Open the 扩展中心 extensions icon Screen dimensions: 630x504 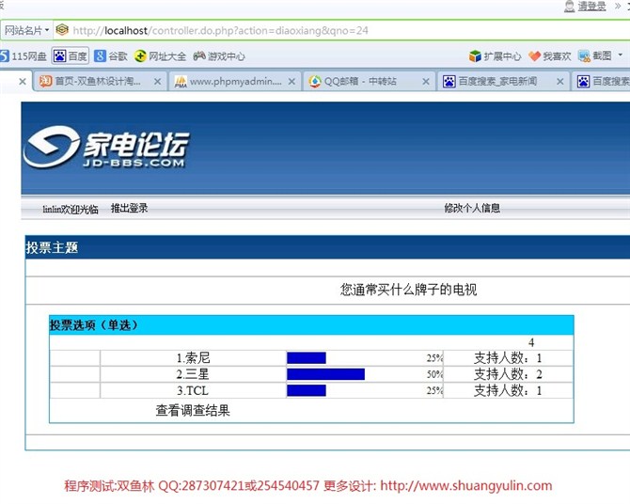click(476, 56)
